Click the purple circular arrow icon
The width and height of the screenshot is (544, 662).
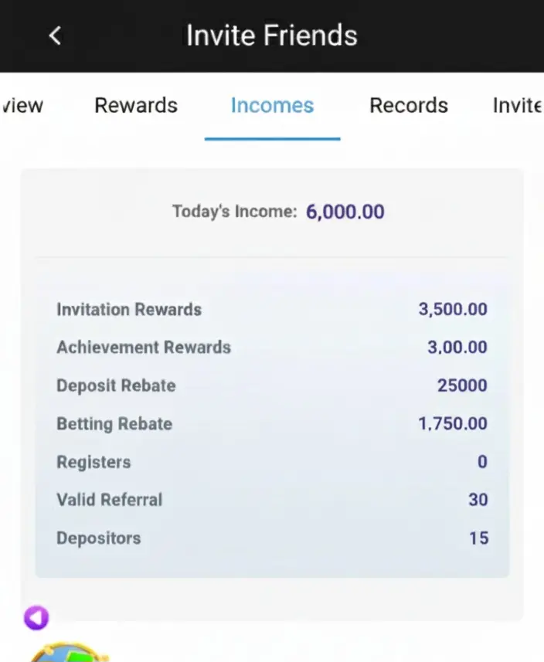pyautogui.click(x=36, y=618)
